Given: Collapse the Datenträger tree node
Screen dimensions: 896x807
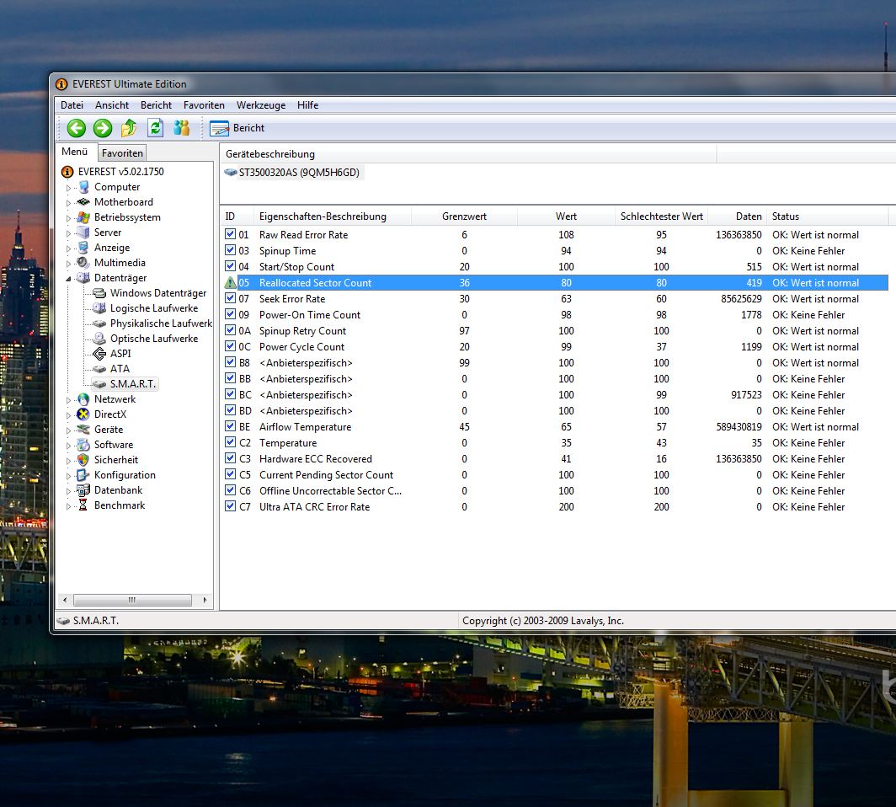Looking at the screenshot, I should click(69, 278).
